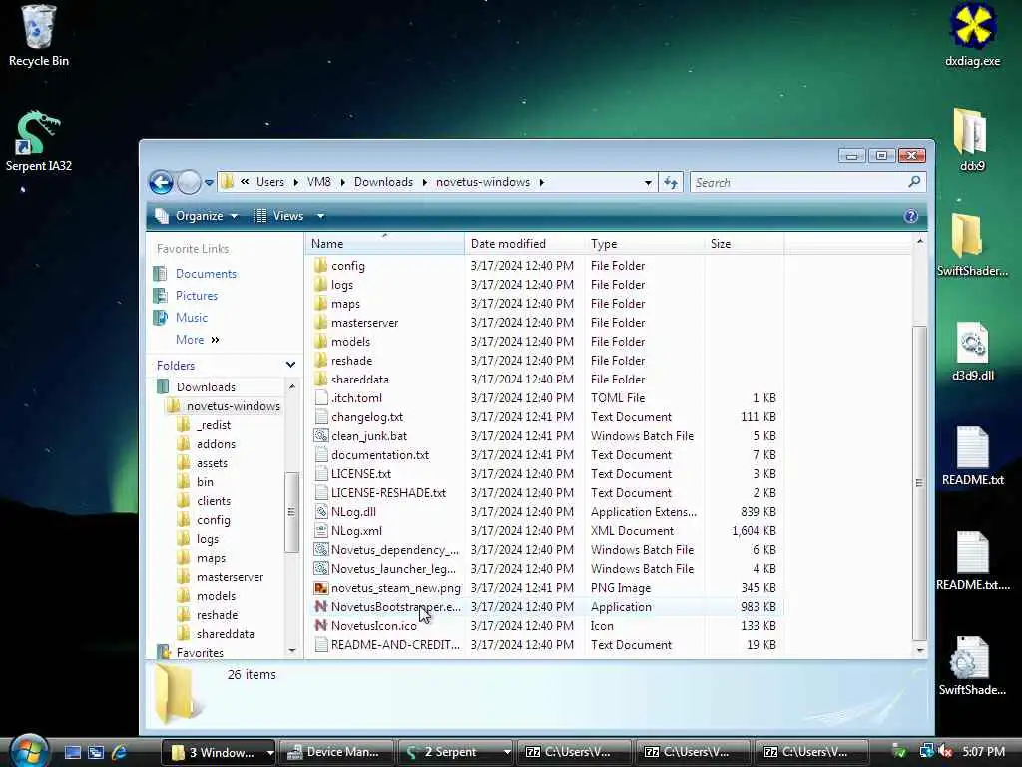
Task: Open Music favorite link
Action: pos(191,318)
